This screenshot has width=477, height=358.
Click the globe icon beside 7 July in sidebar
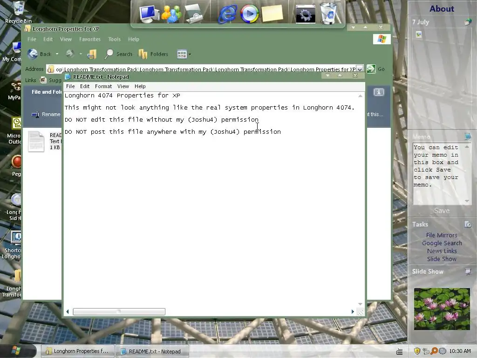(468, 22)
